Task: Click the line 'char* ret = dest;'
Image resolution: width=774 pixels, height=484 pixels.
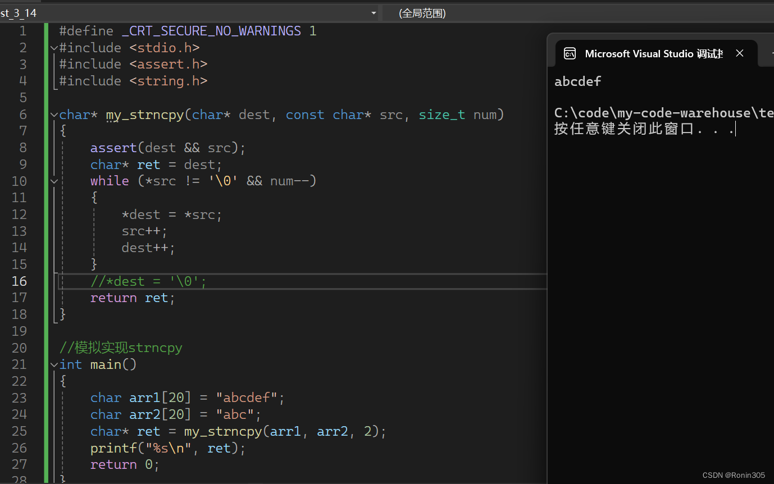Action: pos(157,165)
